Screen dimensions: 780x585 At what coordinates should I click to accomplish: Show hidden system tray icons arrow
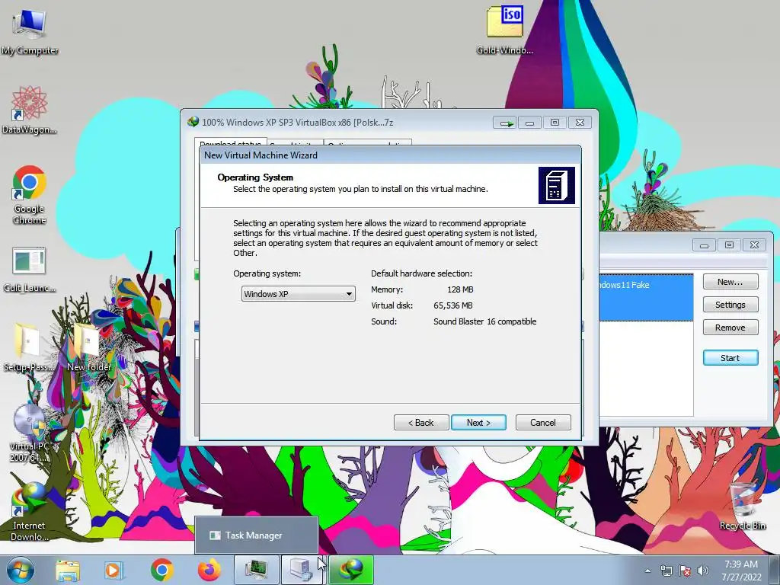point(647,571)
